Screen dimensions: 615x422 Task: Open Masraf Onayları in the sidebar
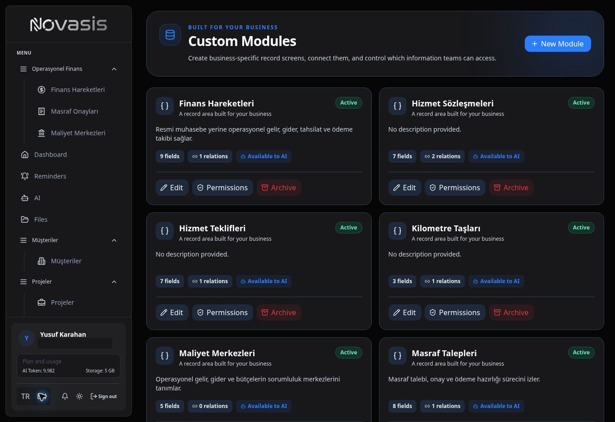69,111
